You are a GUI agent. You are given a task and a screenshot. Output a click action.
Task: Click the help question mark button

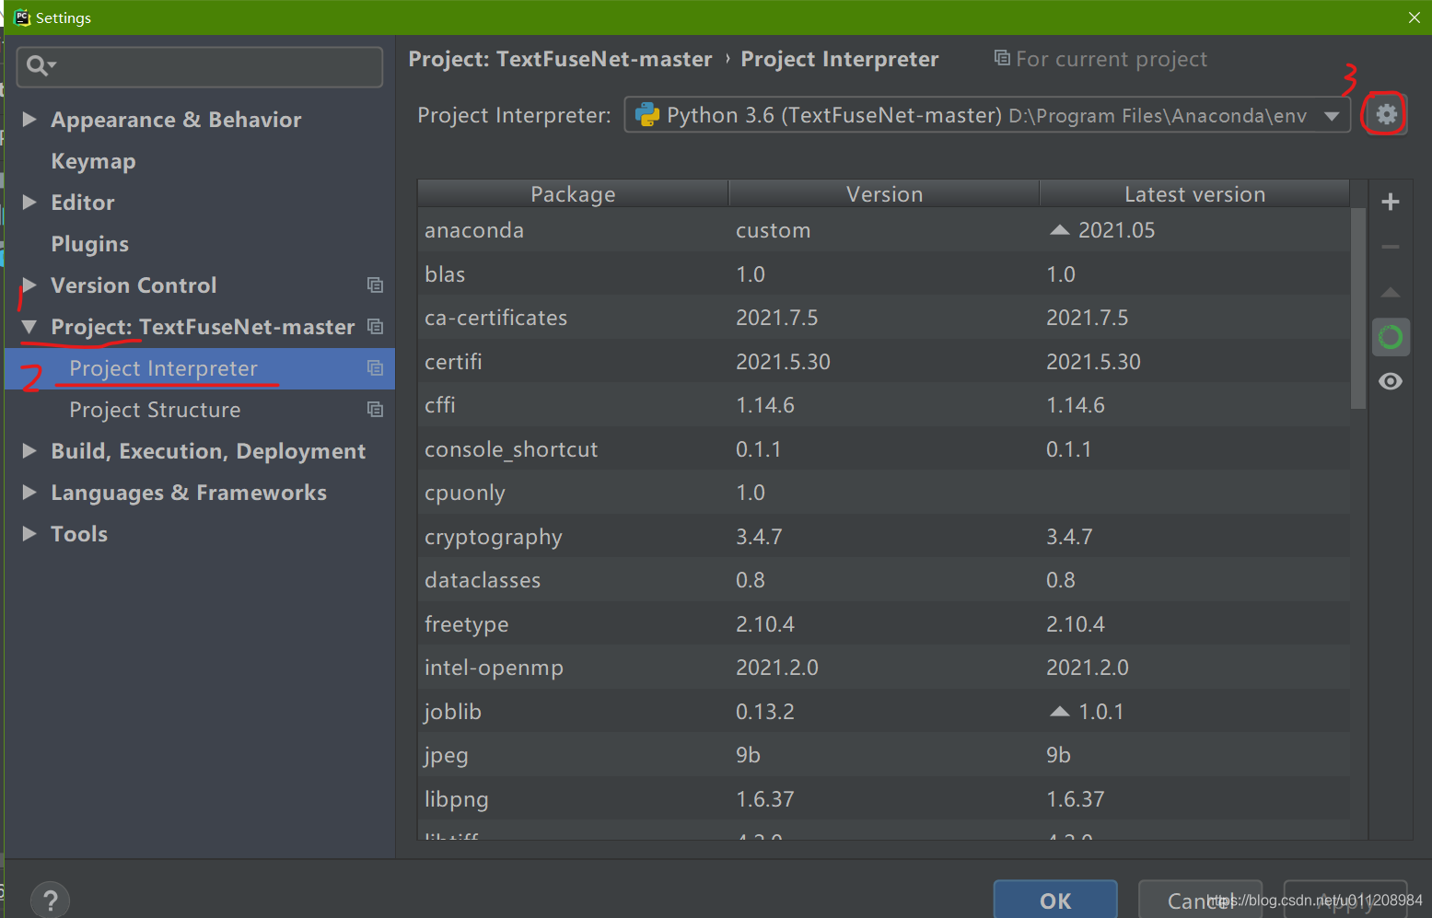51,901
